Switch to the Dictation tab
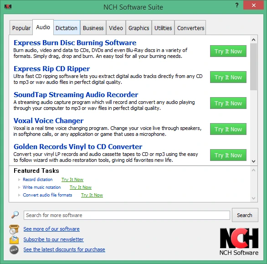The height and width of the screenshot is (264, 267). click(67, 28)
